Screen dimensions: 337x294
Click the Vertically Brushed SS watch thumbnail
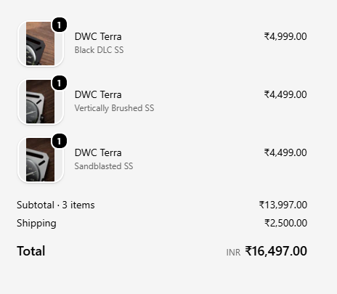[41, 102]
